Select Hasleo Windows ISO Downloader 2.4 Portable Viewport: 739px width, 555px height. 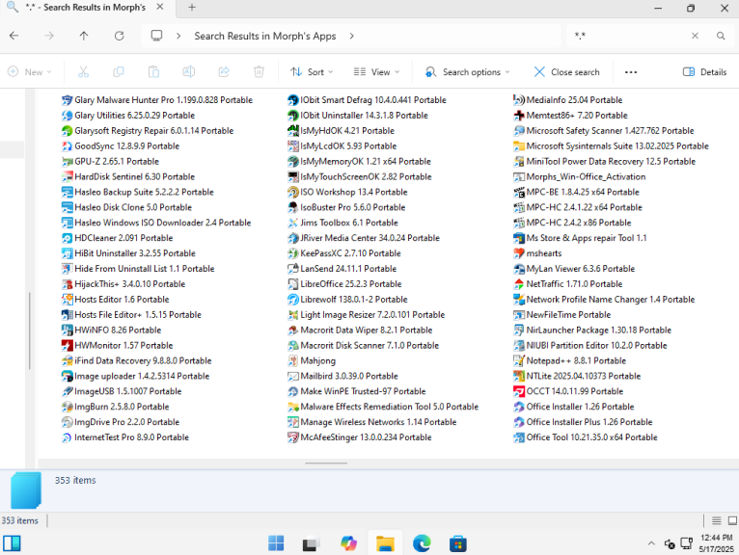click(x=156, y=223)
